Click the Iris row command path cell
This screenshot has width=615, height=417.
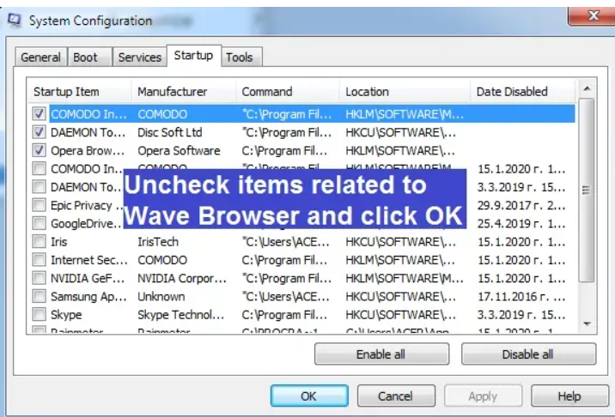click(285, 242)
